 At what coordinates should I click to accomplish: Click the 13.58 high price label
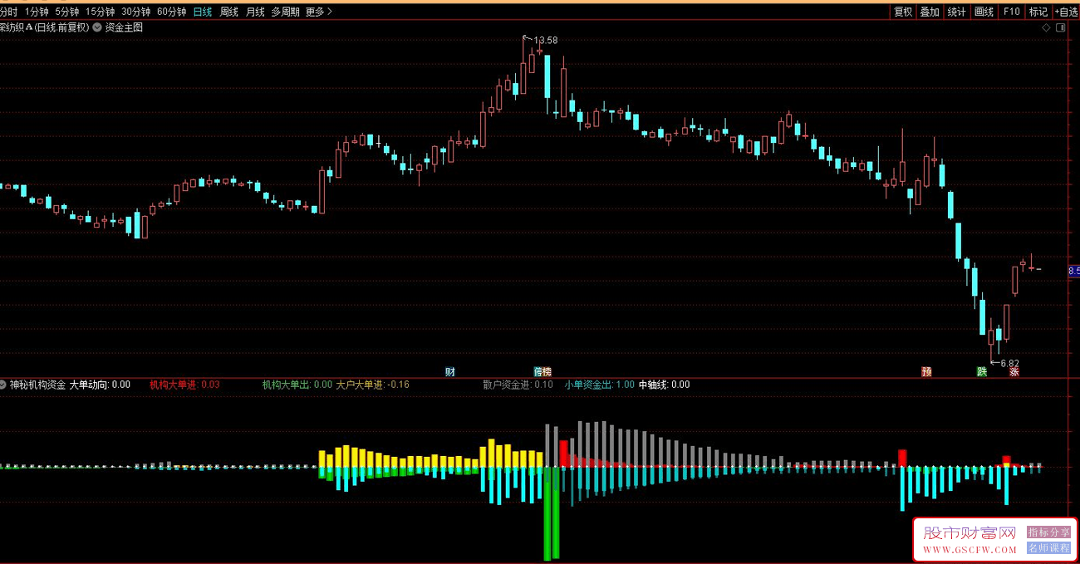tap(545, 40)
